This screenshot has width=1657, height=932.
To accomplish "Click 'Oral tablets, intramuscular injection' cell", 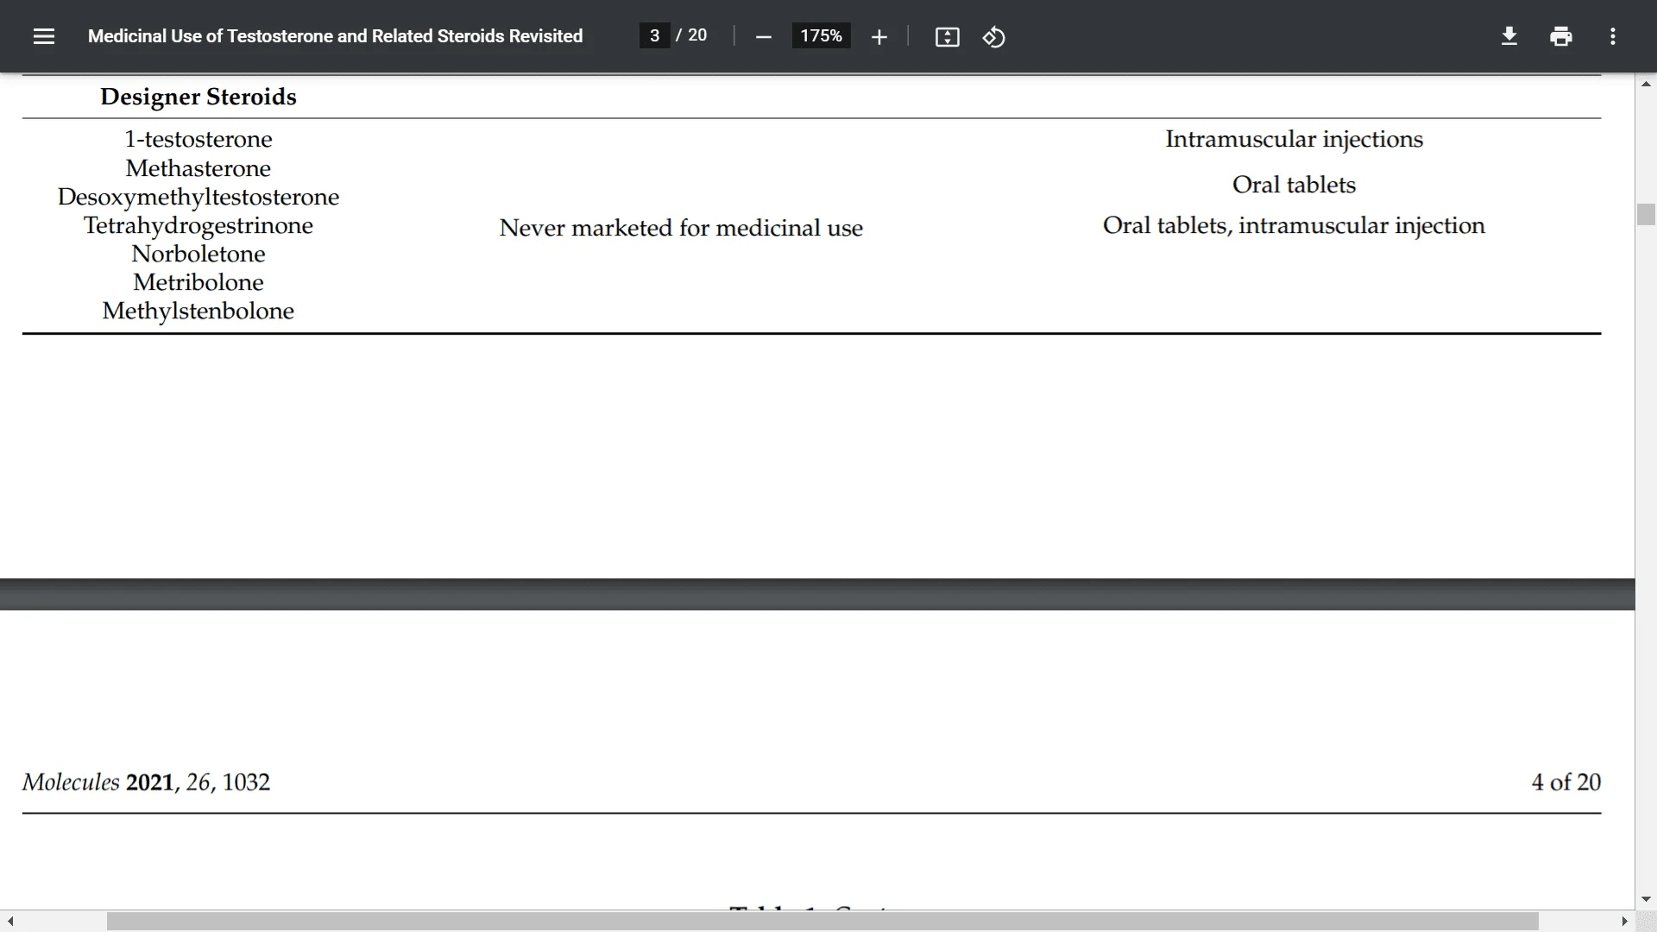I will click(x=1294, y=225).
